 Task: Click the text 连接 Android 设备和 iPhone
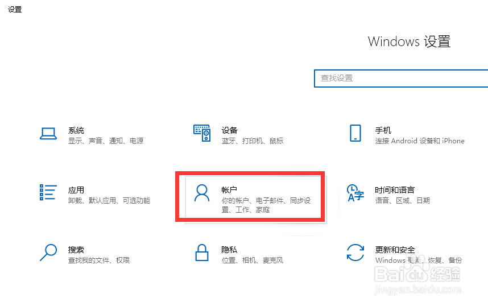pos(420,141)
